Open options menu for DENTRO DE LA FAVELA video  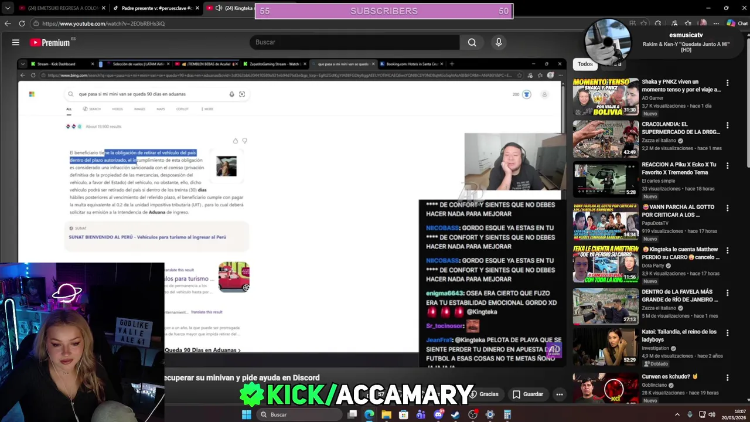pyautogui.click(x=727, y=293)
